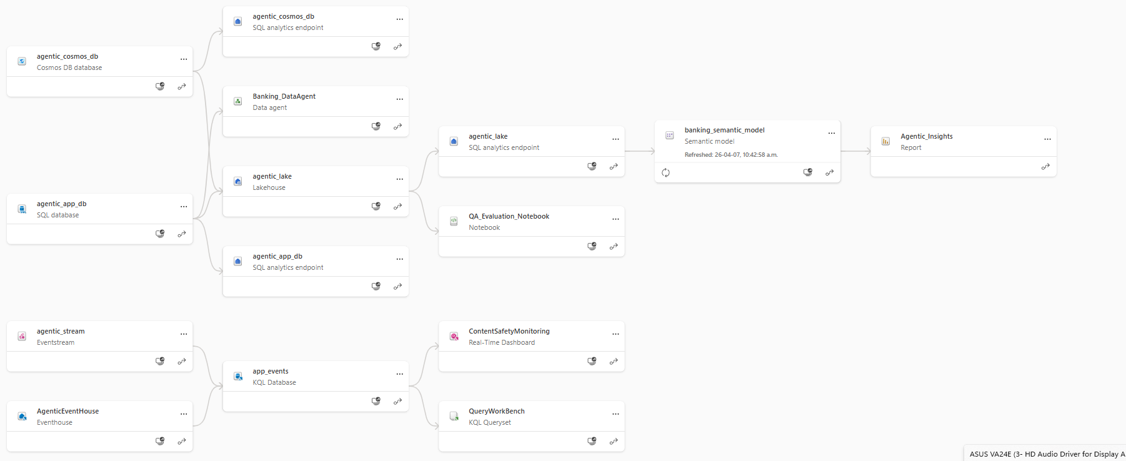Open lineage arrow icon on banking_semantic_model
The image size is (1126, 461).
coord(829,172)
